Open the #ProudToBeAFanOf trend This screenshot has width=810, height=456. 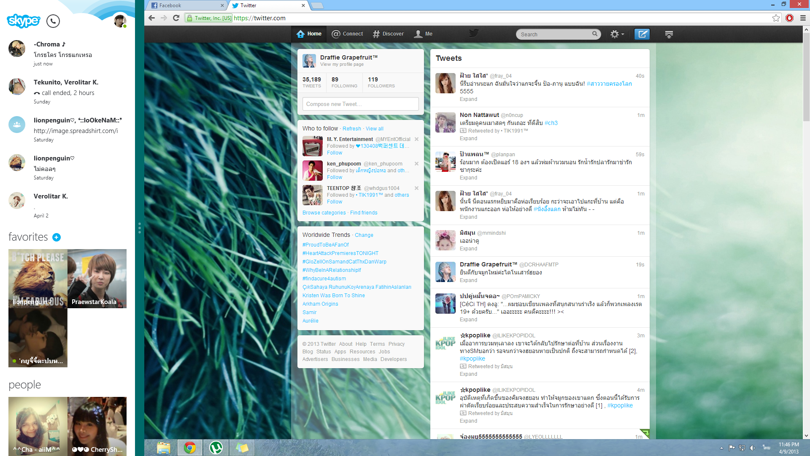[x=325, y=245]
